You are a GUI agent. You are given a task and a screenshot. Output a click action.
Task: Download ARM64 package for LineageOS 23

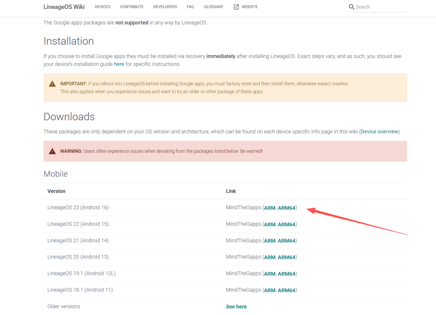[287, 208]
